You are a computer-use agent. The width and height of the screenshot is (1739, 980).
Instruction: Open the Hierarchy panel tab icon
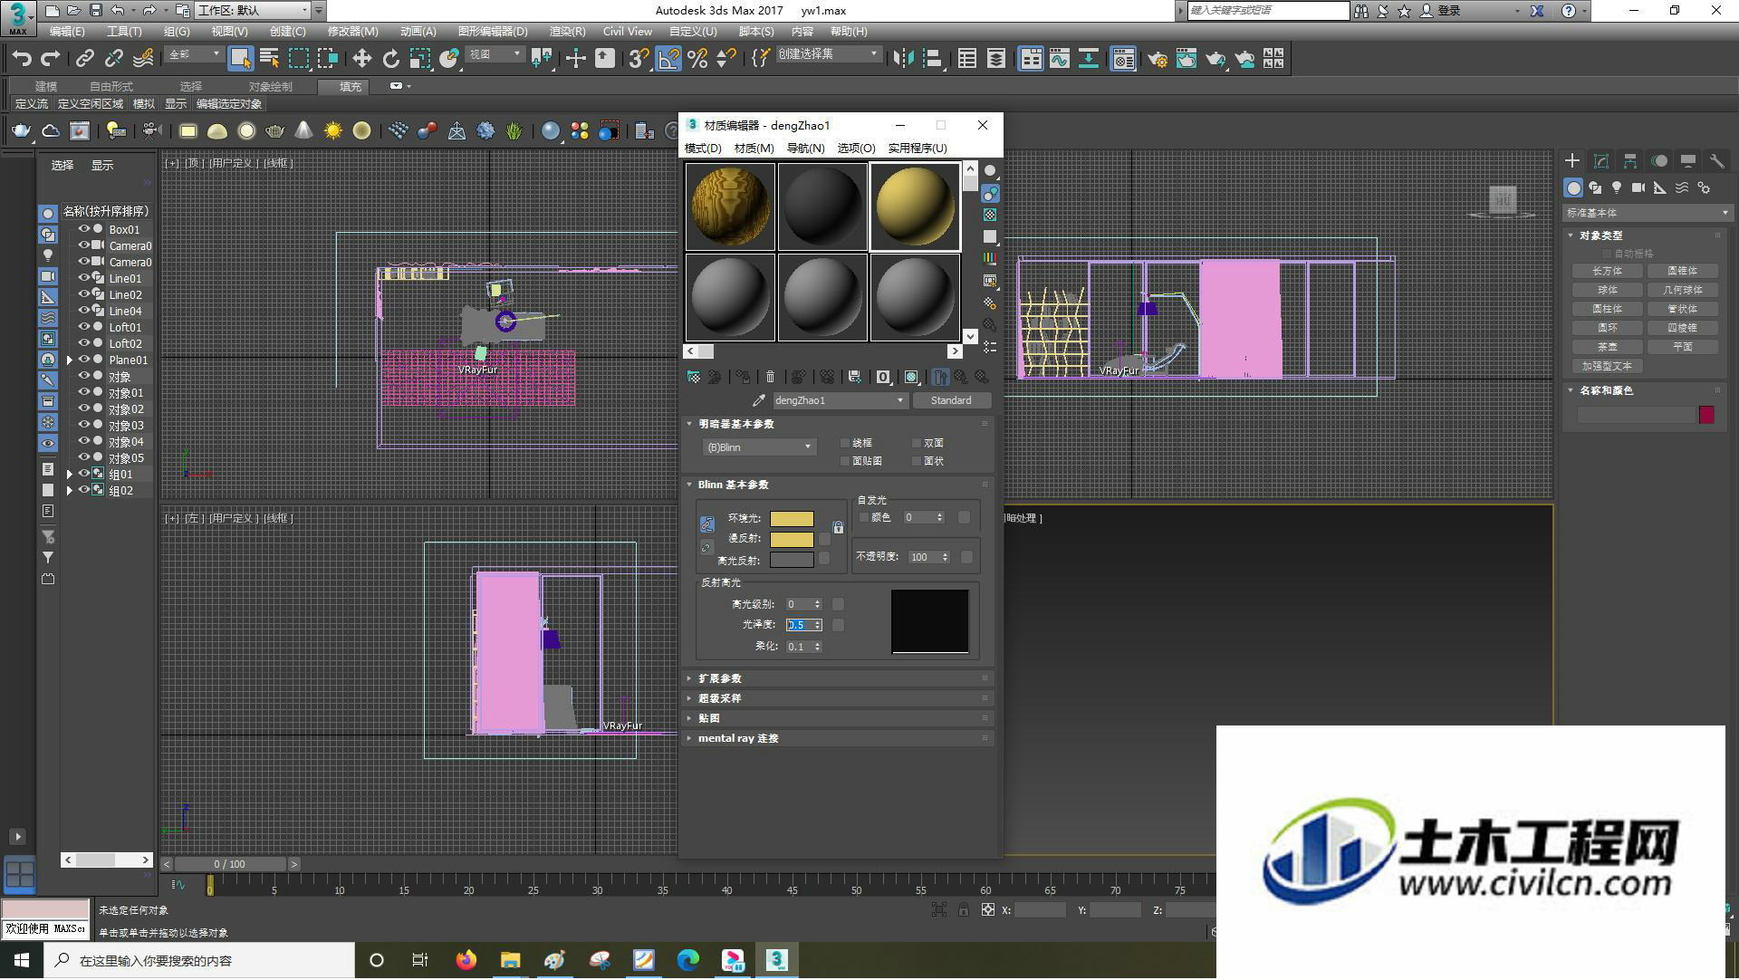1630,161
